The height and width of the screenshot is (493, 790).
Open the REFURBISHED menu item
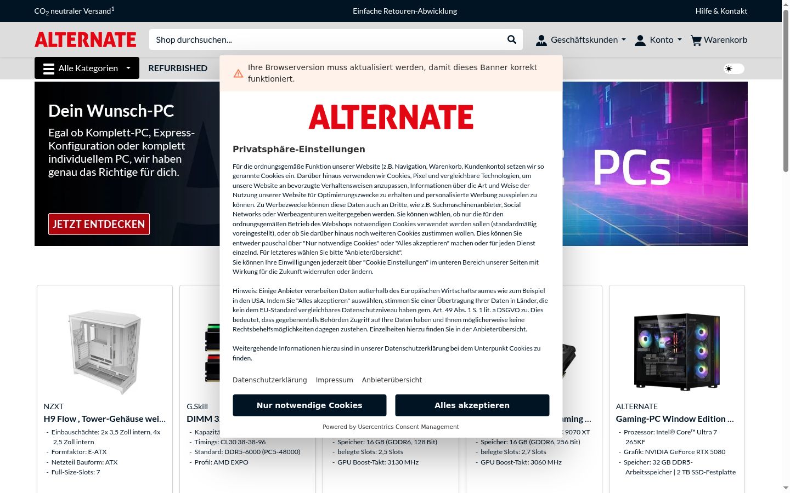click(178, 68)
